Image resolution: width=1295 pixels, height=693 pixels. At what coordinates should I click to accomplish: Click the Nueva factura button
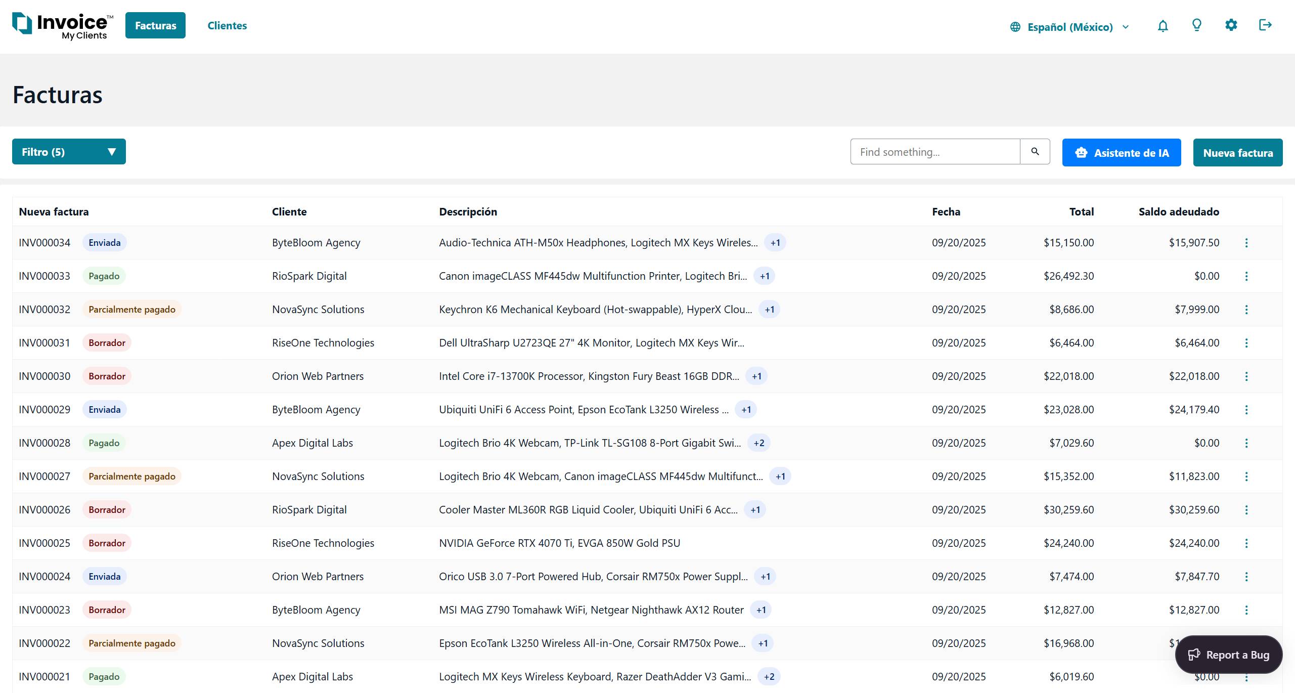(1237, 153)
